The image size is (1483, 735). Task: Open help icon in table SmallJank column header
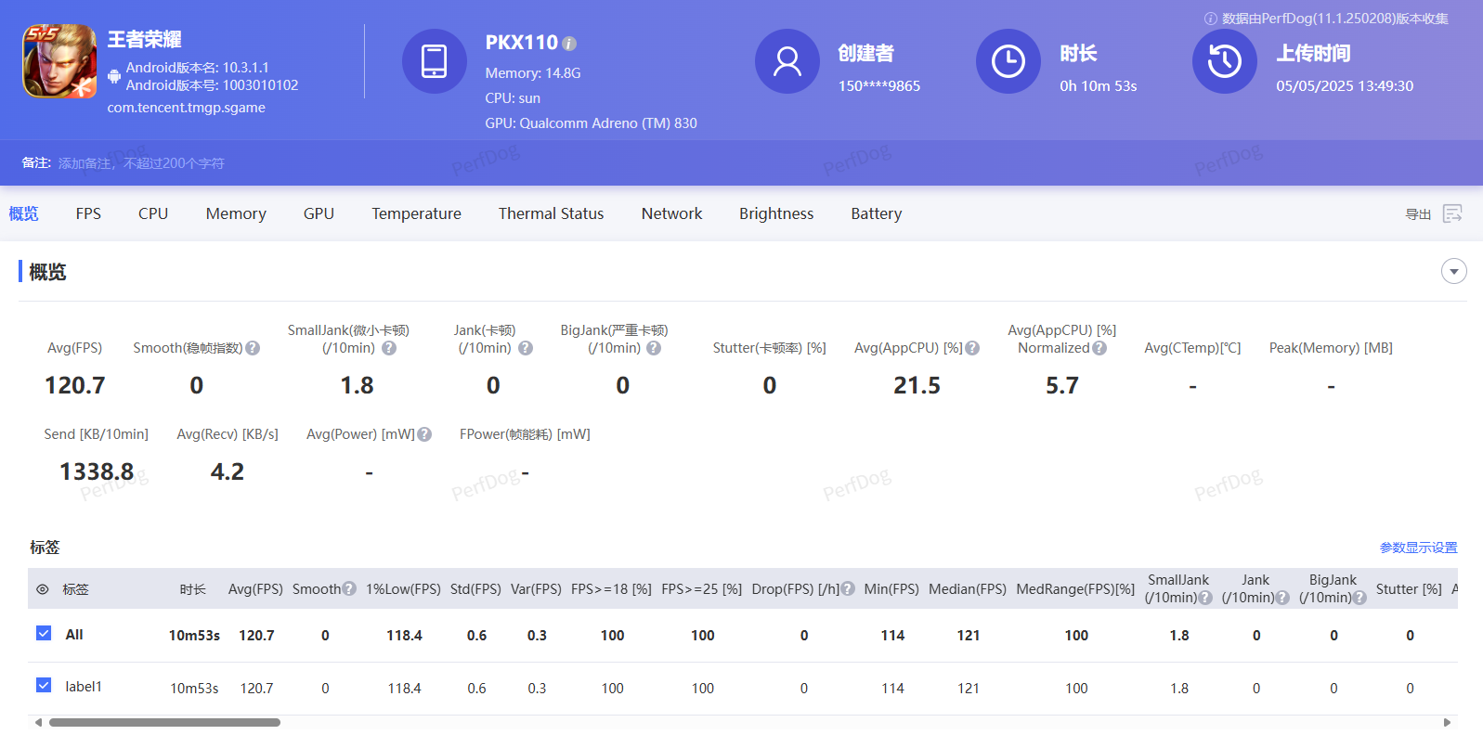[1205, 598]
